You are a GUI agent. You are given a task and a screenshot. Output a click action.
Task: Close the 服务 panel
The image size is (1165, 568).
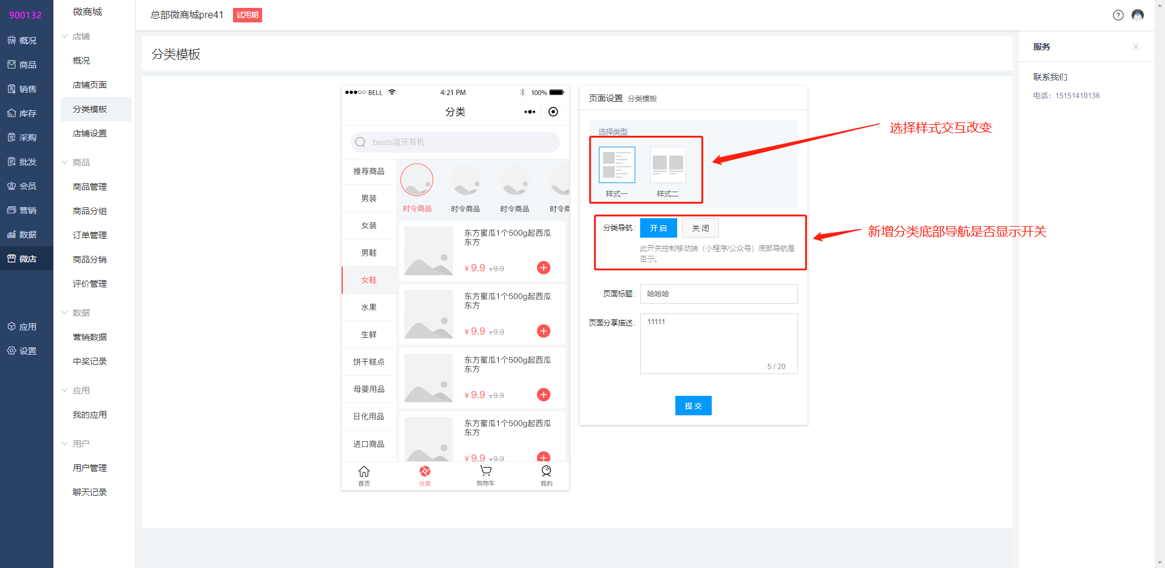point(1135,47)
